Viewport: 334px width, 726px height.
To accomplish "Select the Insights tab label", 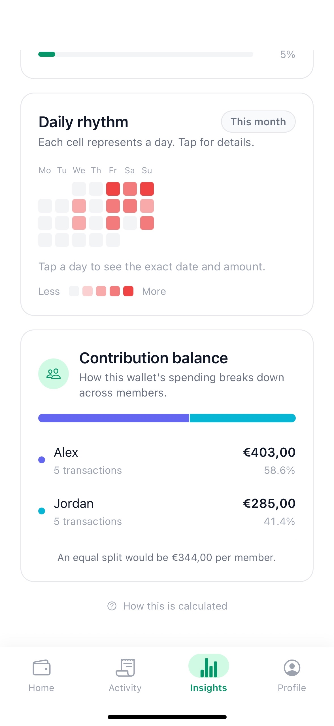I will tap(209, 688).
